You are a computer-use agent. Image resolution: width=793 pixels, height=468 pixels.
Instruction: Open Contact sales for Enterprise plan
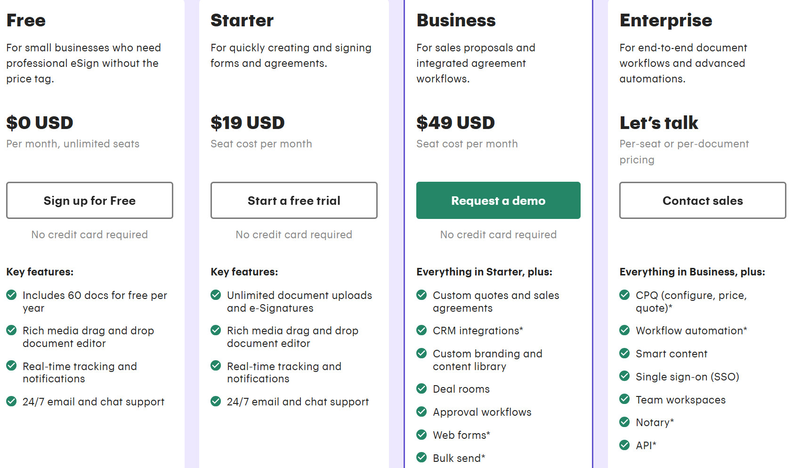tap(702, 201)
